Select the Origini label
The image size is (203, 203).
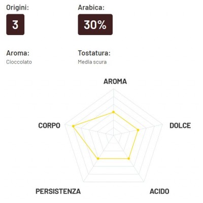pos(17,8)
